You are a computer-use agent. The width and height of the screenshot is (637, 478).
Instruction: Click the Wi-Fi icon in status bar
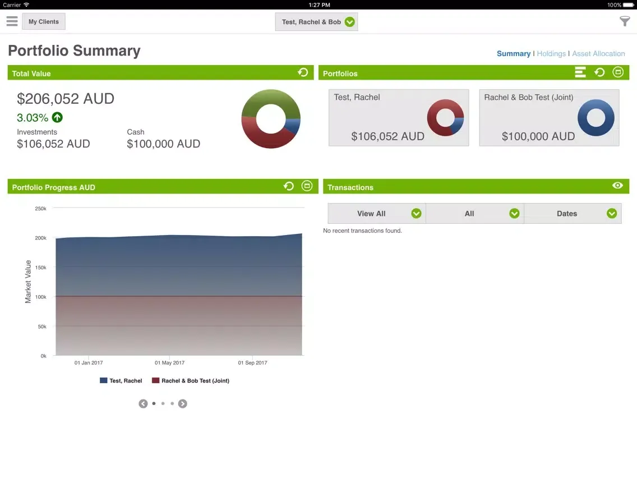(26, 5)
